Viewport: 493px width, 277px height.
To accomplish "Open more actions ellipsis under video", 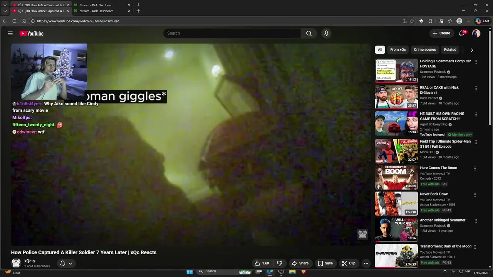I will (x=366, y=263).
